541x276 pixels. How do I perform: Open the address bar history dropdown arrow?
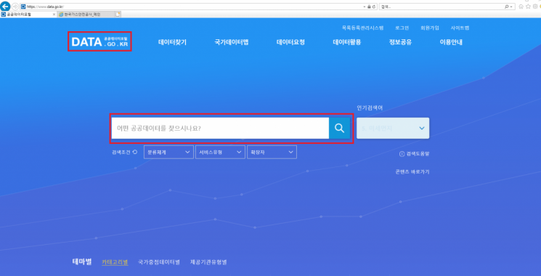coord(365,7)
